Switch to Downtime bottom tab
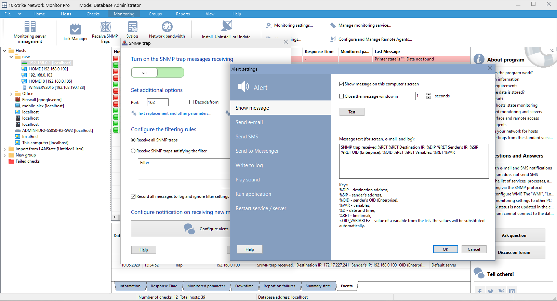The width and height of the screenshot is (557, 301). coord(244,286)
